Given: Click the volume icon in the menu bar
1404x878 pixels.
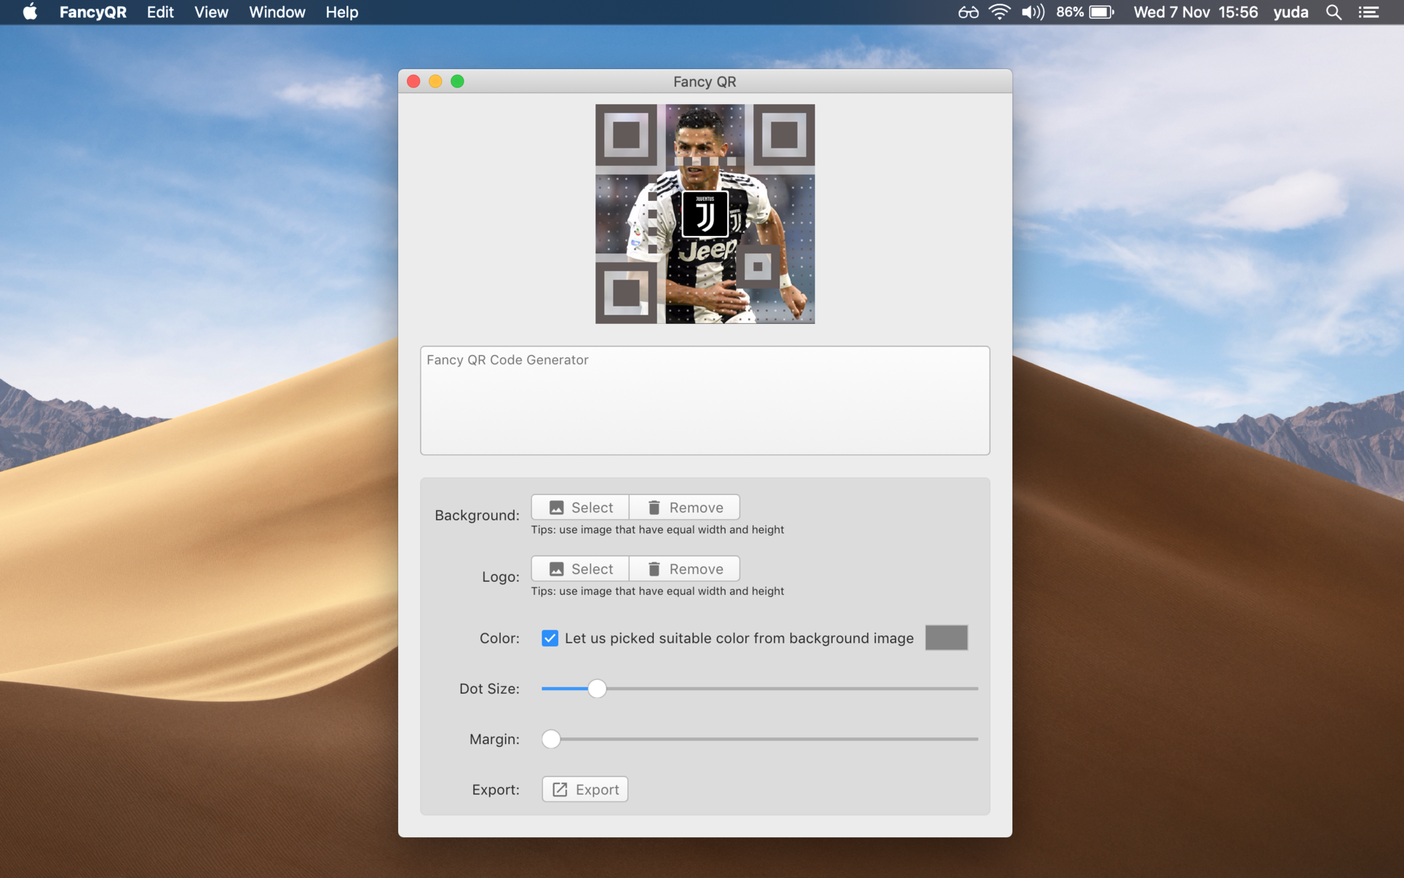Looking at the screenshot, I should click(1032, 12).
